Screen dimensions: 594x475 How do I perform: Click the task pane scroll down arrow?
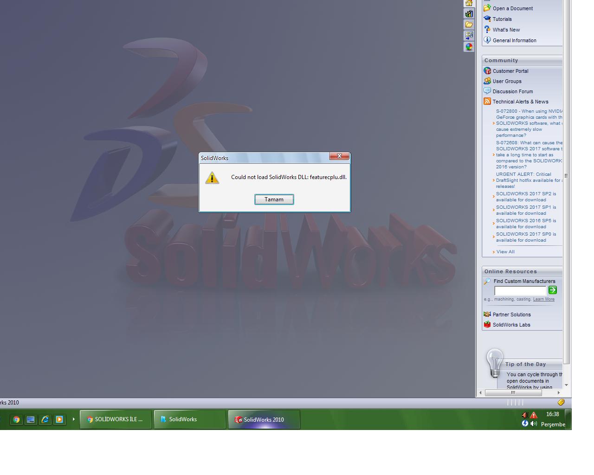click(566, 385)
